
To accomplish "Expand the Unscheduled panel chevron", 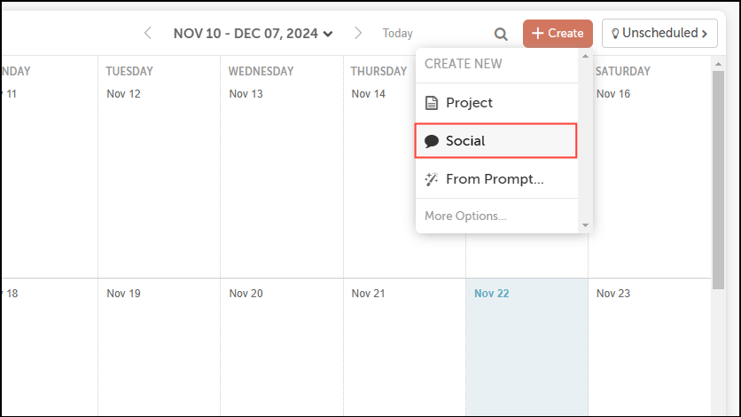I will click(705, 34).
